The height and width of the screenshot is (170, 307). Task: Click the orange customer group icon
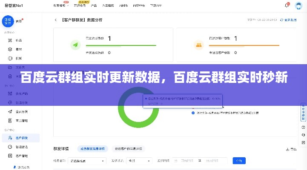click(198, 45)
